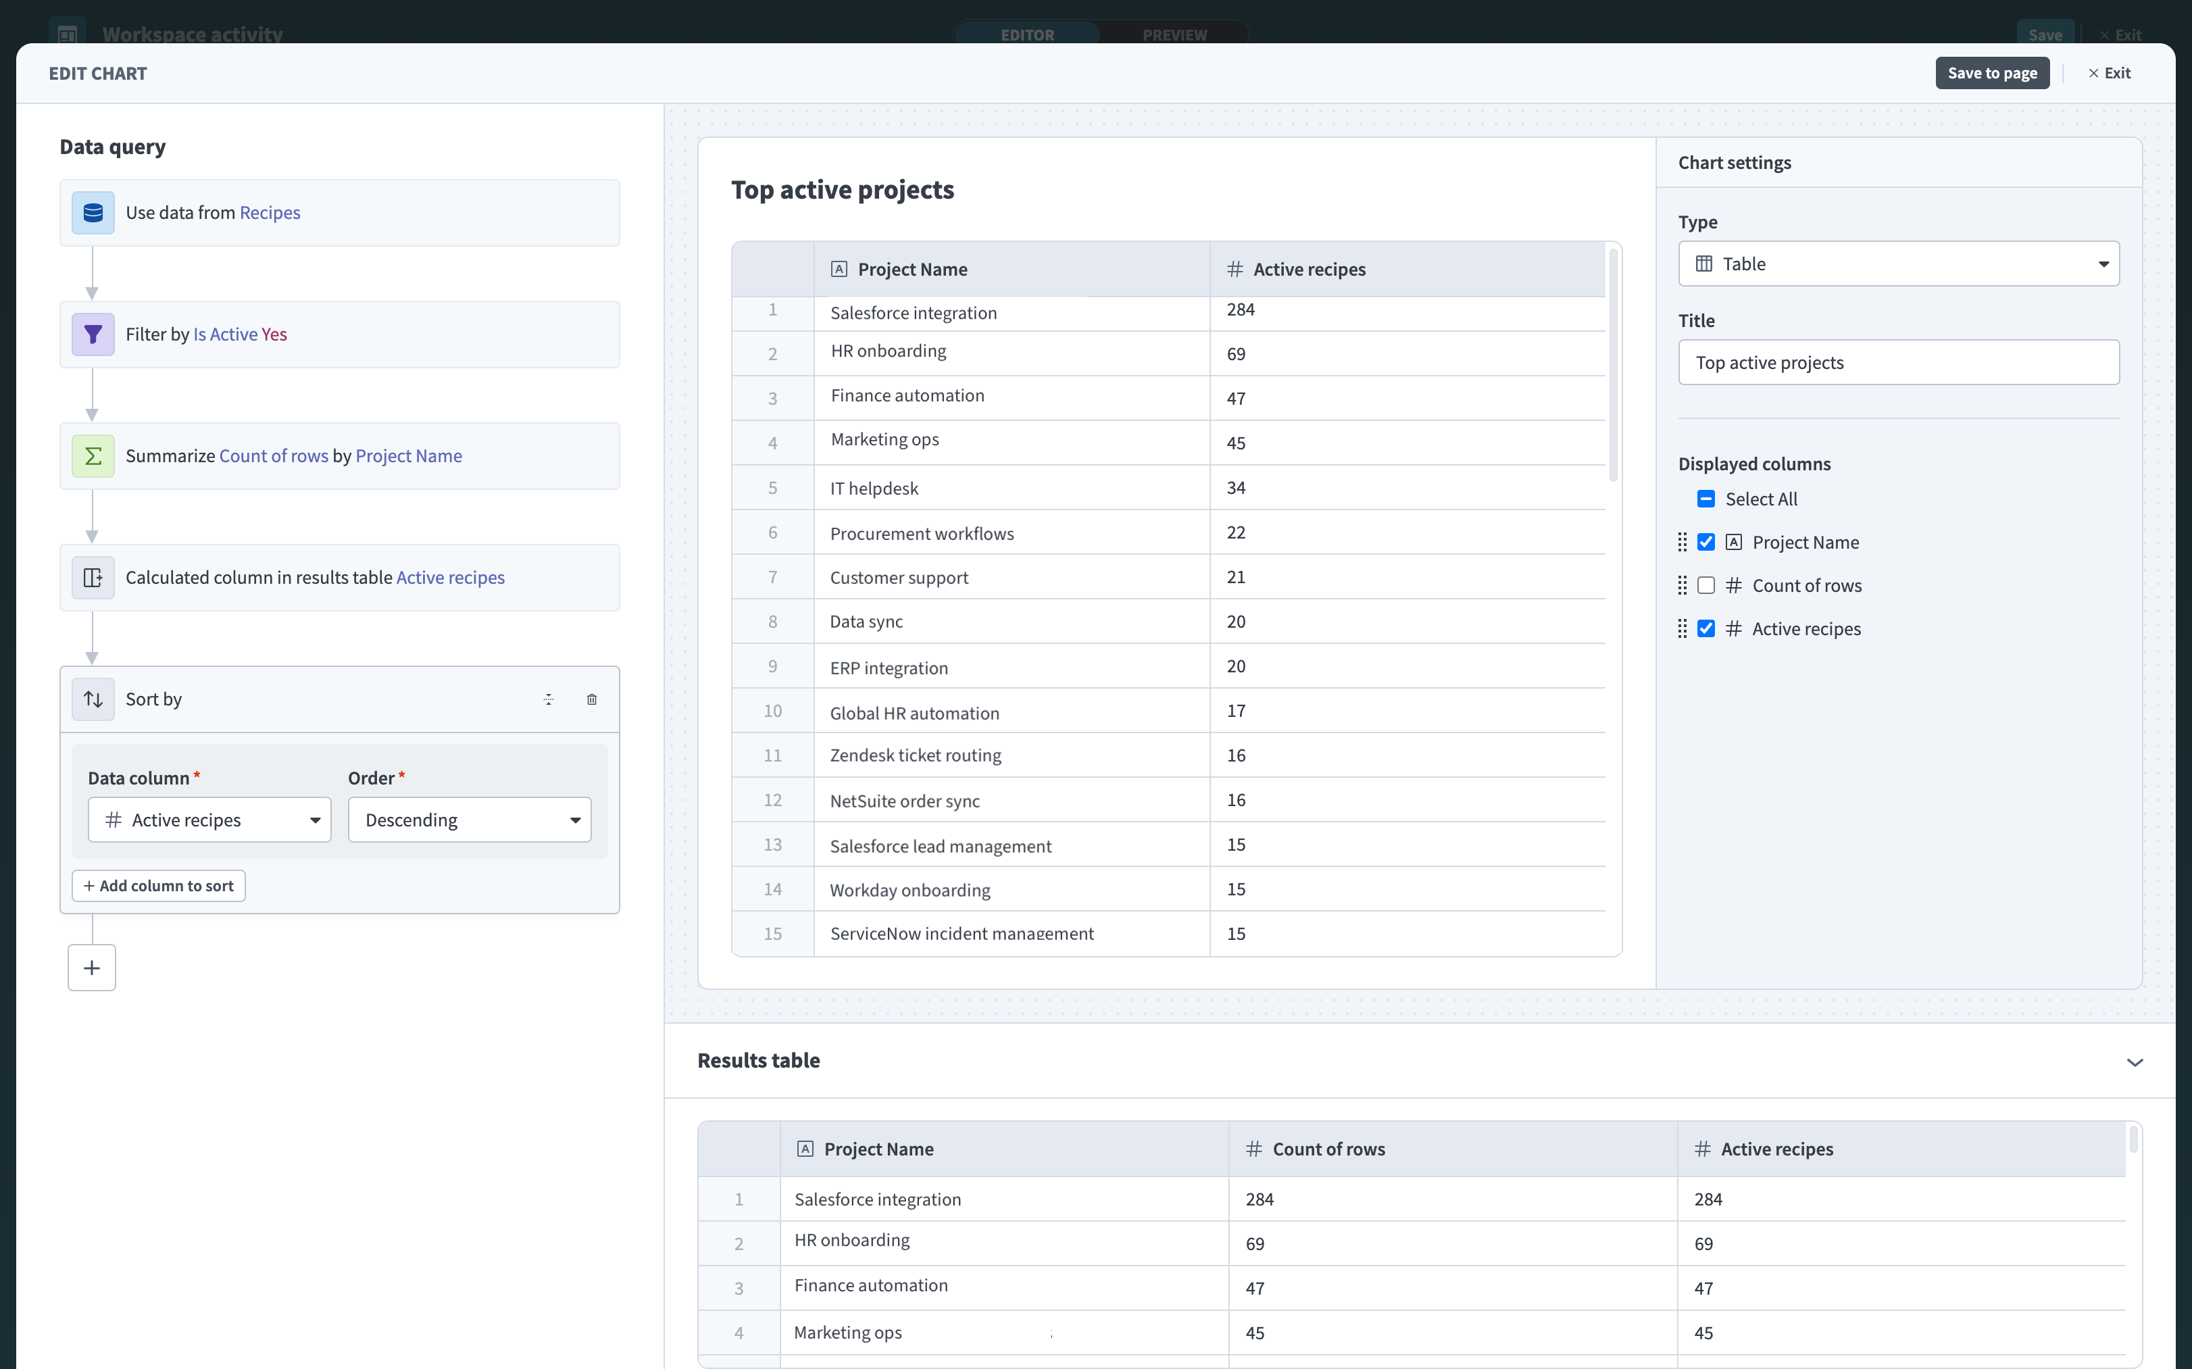Collapse the Results table section
This screenshot has height=1369, width=2192.
2135,1062
